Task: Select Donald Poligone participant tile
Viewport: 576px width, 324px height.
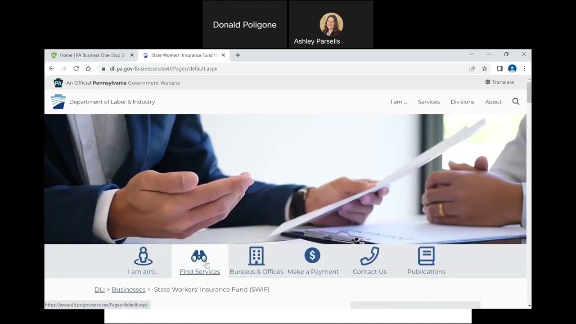Action: pos(245,24)
